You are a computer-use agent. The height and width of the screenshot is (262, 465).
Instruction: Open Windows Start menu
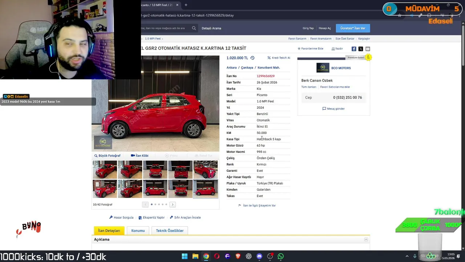tap(185, 256)
